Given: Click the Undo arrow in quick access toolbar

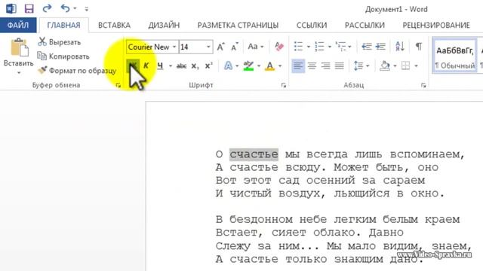Looking at the screenshot, I should click(65, 8).
